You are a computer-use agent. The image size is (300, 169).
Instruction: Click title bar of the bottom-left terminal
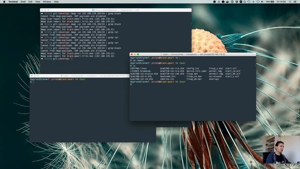[80, 76]
